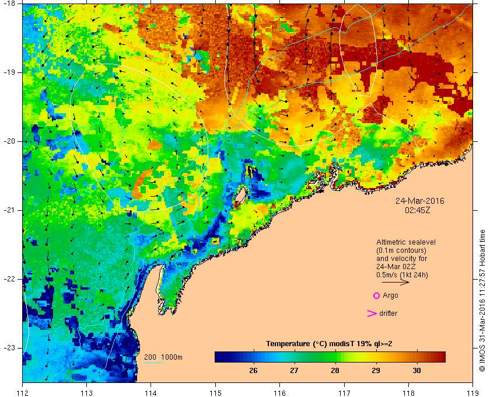Click the longitude axis label 115
The width and height of the screenshot is (490, 397).
[x=215, y=393]
